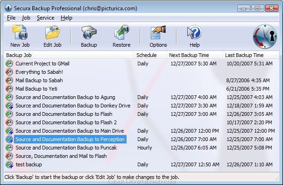
Task: Sort by the Backup Job column header
Action: (69, 55)
